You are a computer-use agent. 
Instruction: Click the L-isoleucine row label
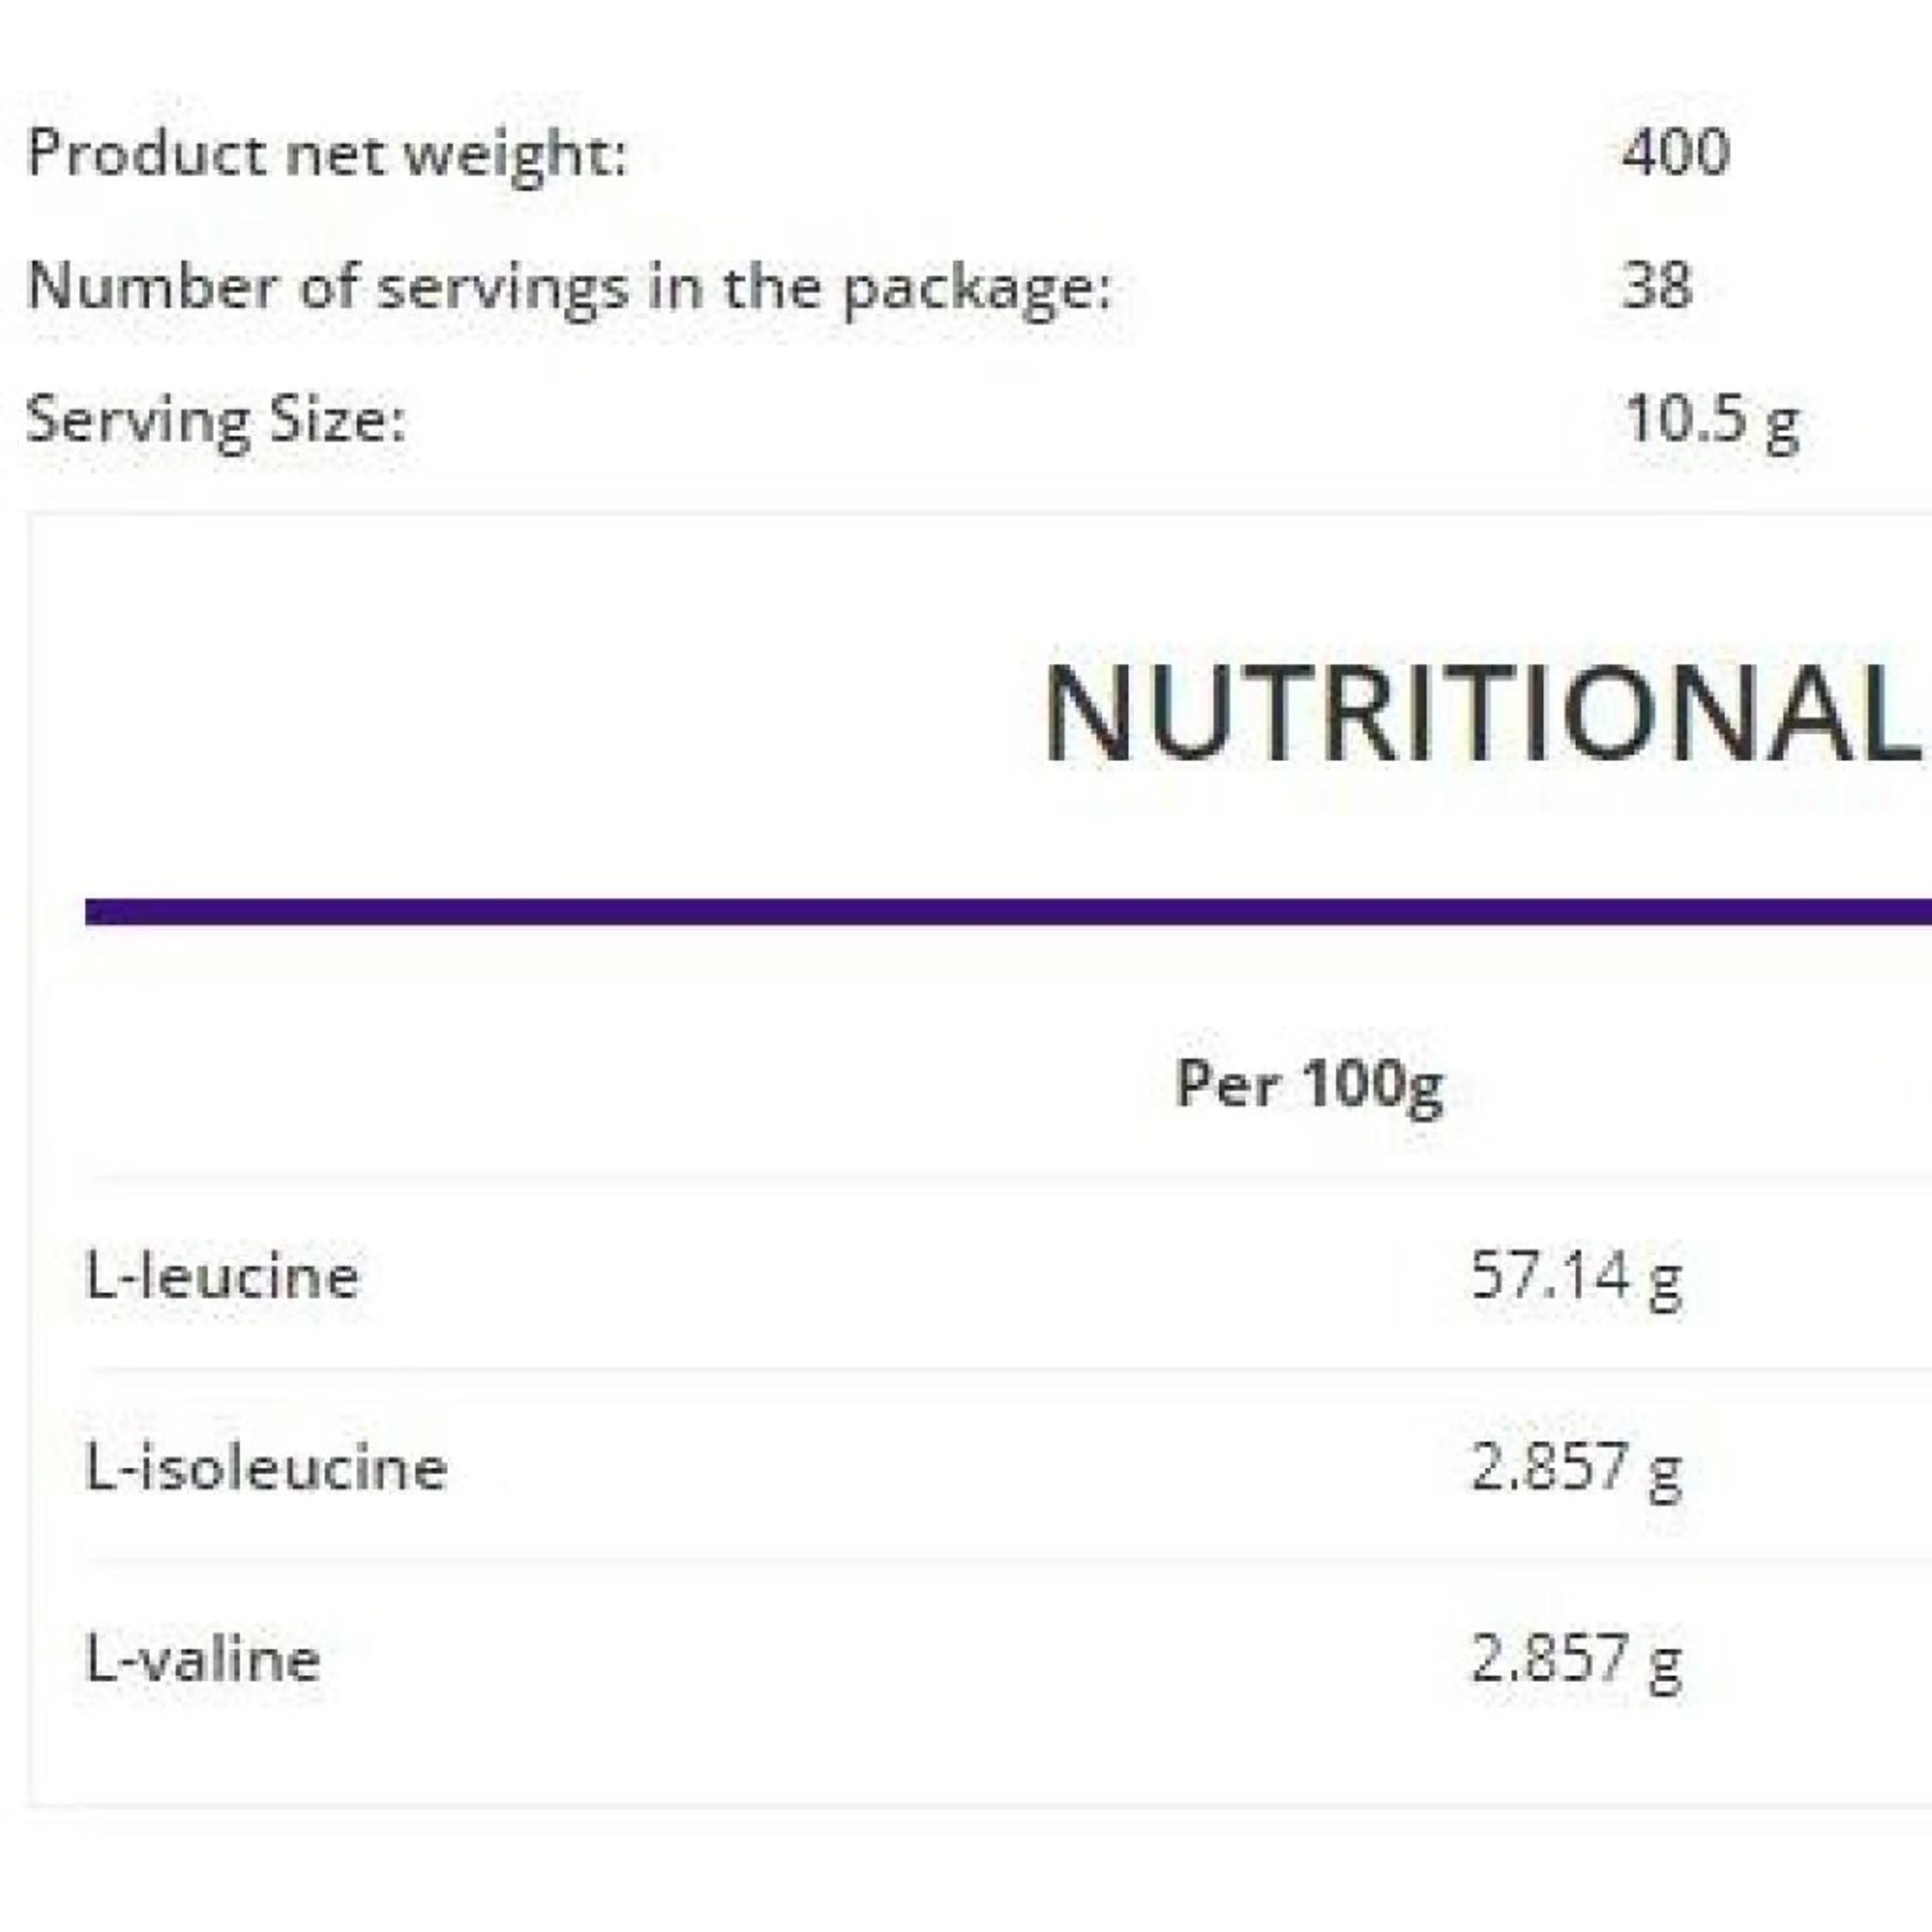(266, 1469)
